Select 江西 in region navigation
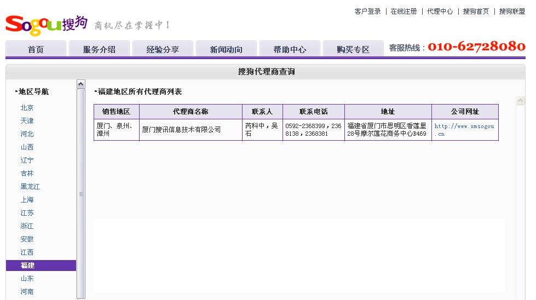This screenshot has width=536, height=300. click(x=27, y=252)
